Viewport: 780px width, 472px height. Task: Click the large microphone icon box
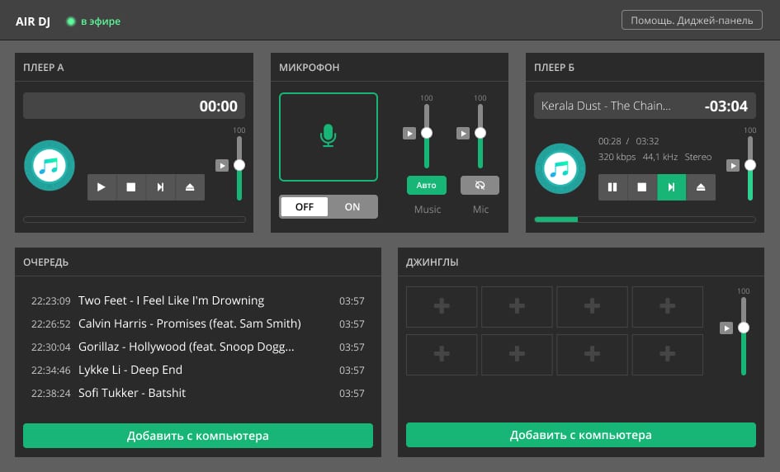(329, 137)
